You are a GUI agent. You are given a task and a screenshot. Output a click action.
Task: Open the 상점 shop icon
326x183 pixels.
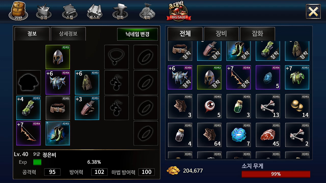[43, 12]
